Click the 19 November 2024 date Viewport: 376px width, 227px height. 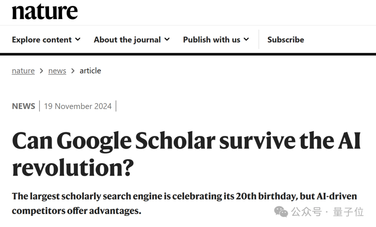(78, 106)
